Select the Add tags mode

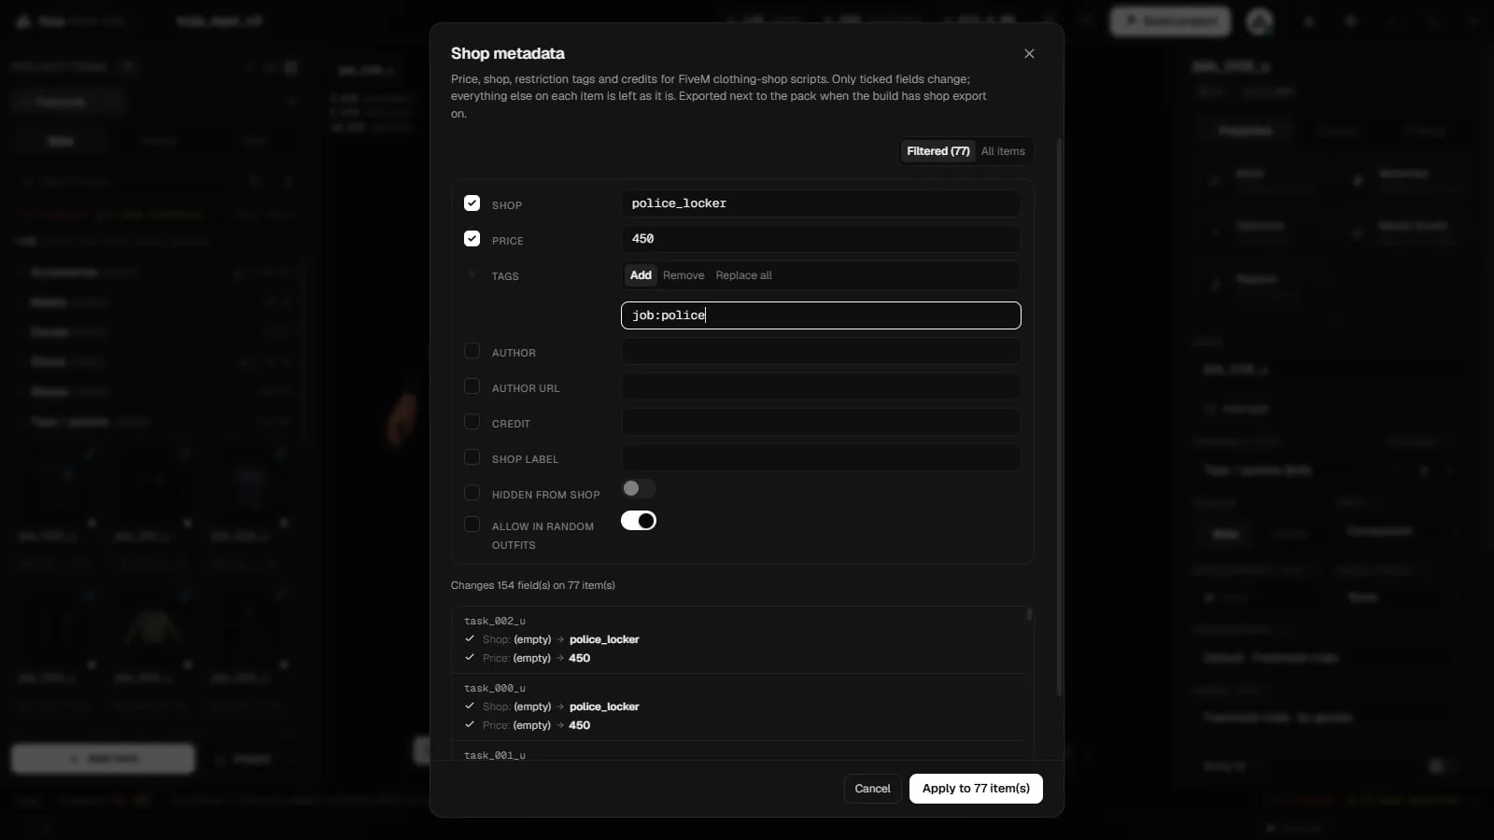click(641, 275)
